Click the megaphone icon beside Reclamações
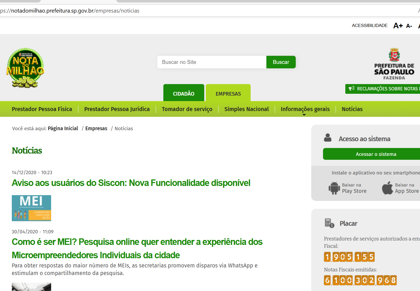The height and width of the screenshot is (291, 420). point(351,89)
